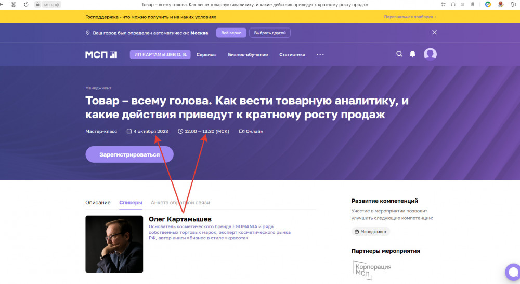The width and height of the screenshot is (520, 284).
Task: Open Сервисы menu item
Action: [x=206, y=55]
